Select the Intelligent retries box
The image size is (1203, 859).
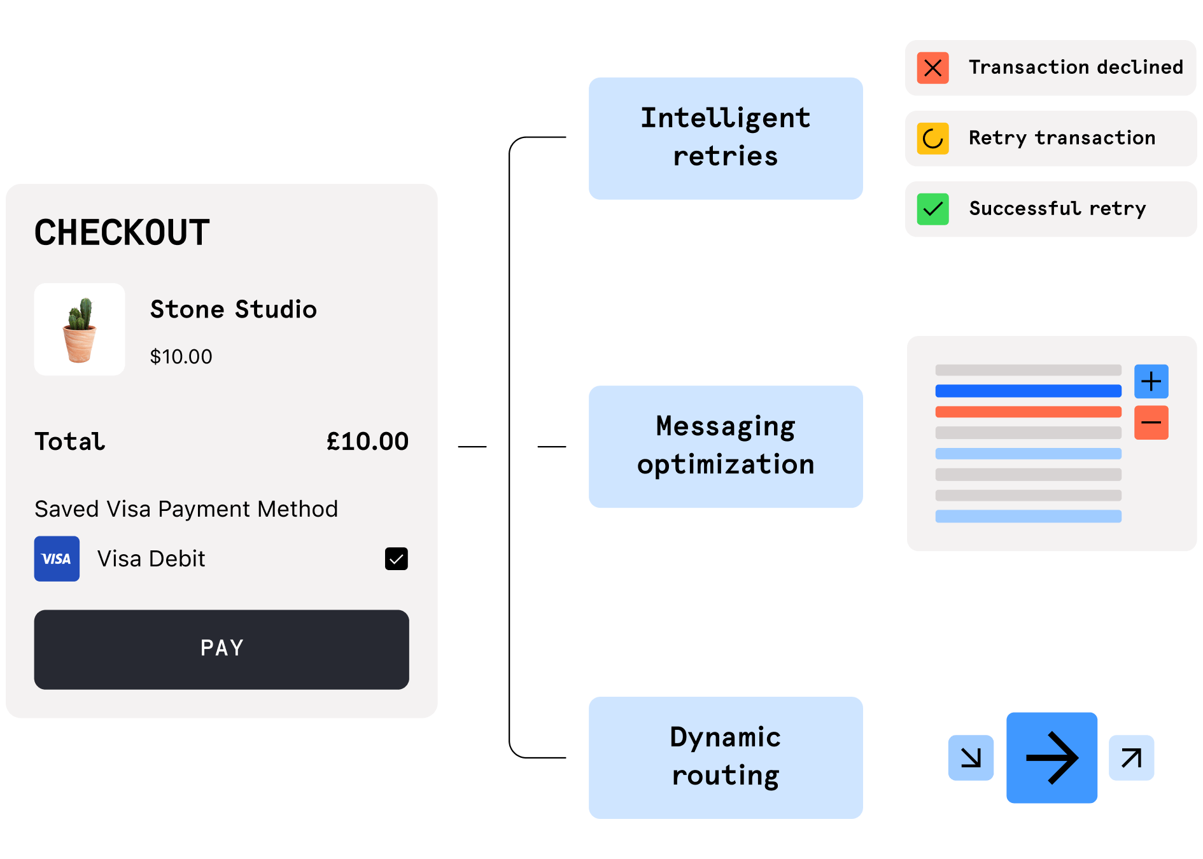click(x=726, y=139)
